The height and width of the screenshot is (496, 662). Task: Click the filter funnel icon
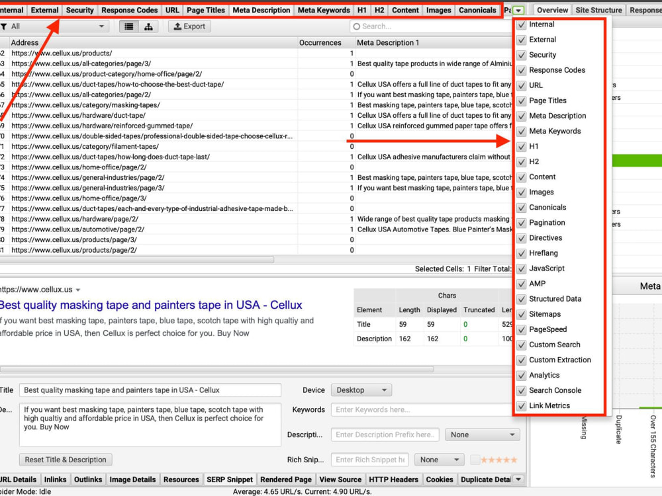coord(4,26)
